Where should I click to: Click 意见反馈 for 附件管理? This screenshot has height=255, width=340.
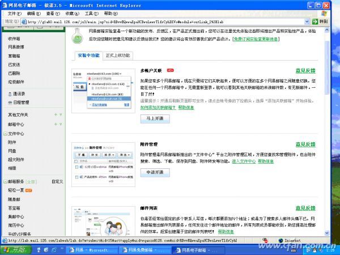pyautogui.click(x=305, y=144)
